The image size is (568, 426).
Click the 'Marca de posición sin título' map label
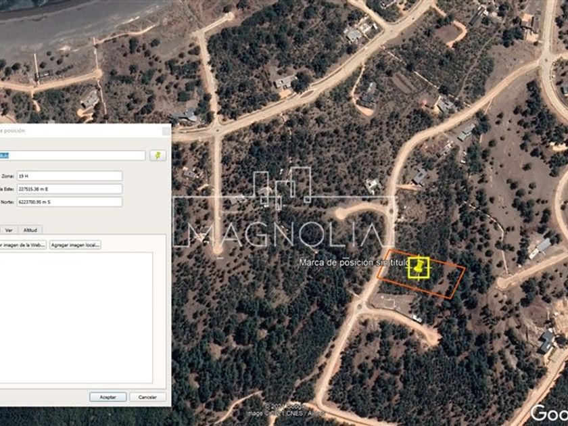tap(354, 262)
